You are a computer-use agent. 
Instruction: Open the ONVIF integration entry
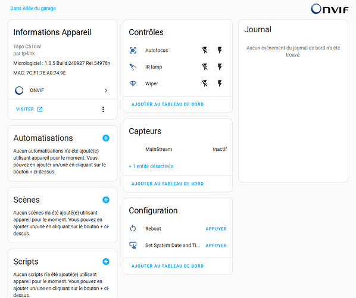(63, 91)
